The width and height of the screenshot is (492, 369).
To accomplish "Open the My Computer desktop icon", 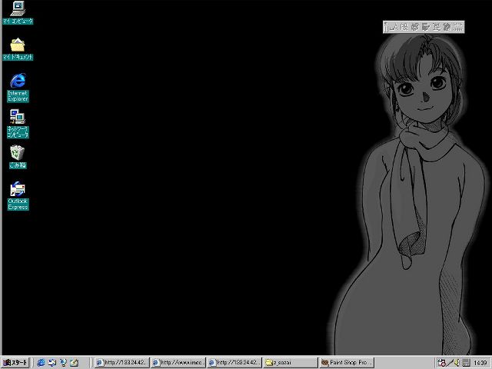I will click(18, 9).
